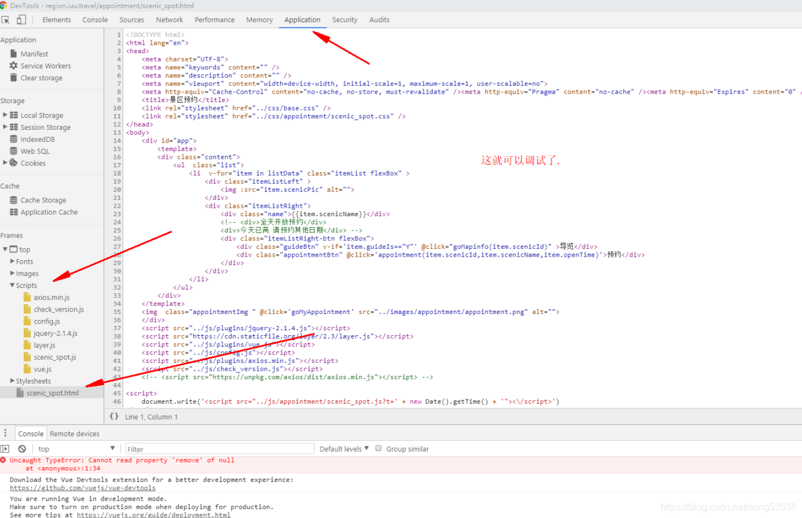Enable the Group similar checkbox
This screenshot has height=518, width=802.
pos(378,449)
